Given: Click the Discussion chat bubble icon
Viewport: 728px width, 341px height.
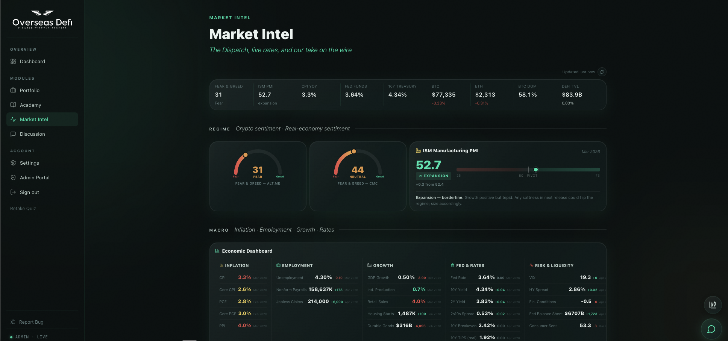Looking at the screenshot, I should pyautogui.click(x=13, y=134).
